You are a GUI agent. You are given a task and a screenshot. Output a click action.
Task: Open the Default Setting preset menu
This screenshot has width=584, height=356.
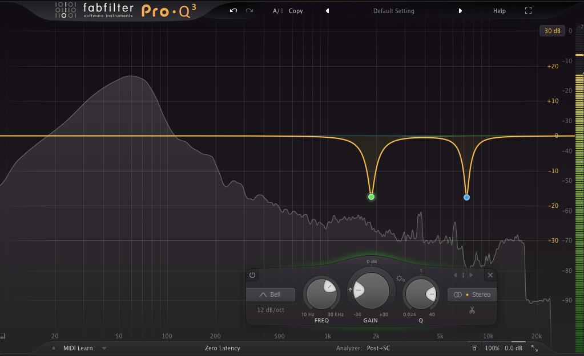click(x=394, y=11)
